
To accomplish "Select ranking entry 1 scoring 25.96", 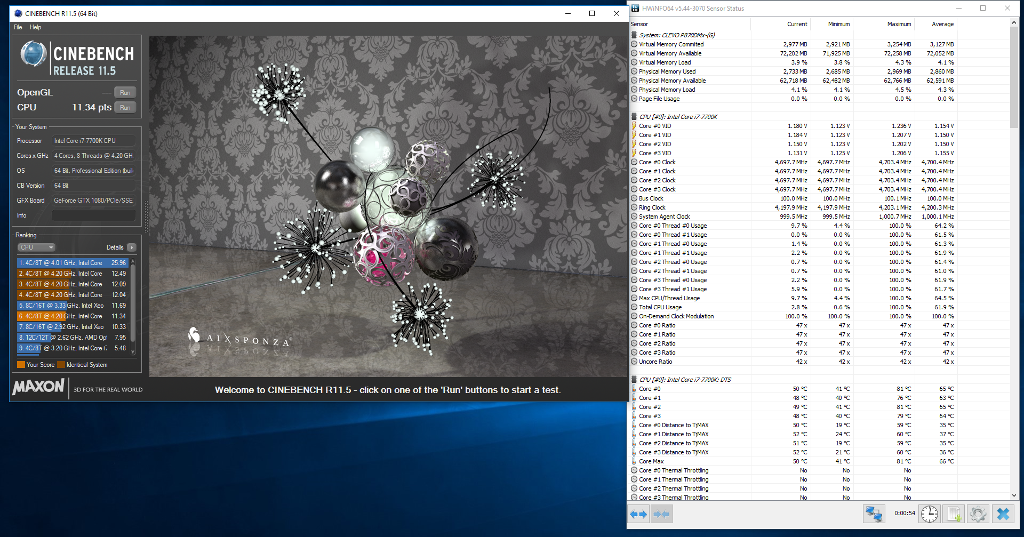I will pos(73,263).
